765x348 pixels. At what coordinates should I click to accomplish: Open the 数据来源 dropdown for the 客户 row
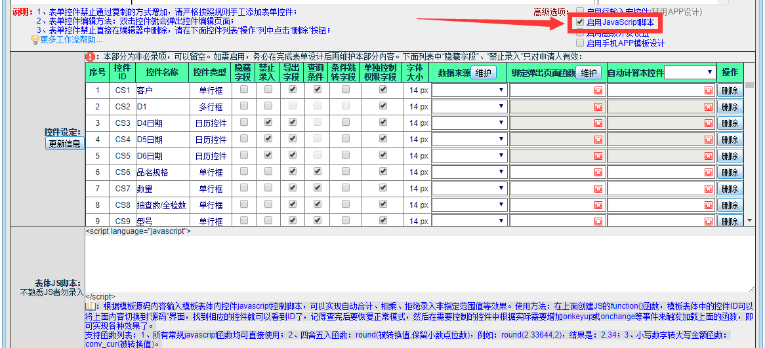click(x=468, y=90)
